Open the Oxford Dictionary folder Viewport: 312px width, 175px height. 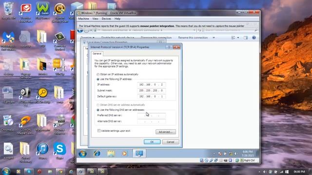pyautogui.click(x=25, y=152)
